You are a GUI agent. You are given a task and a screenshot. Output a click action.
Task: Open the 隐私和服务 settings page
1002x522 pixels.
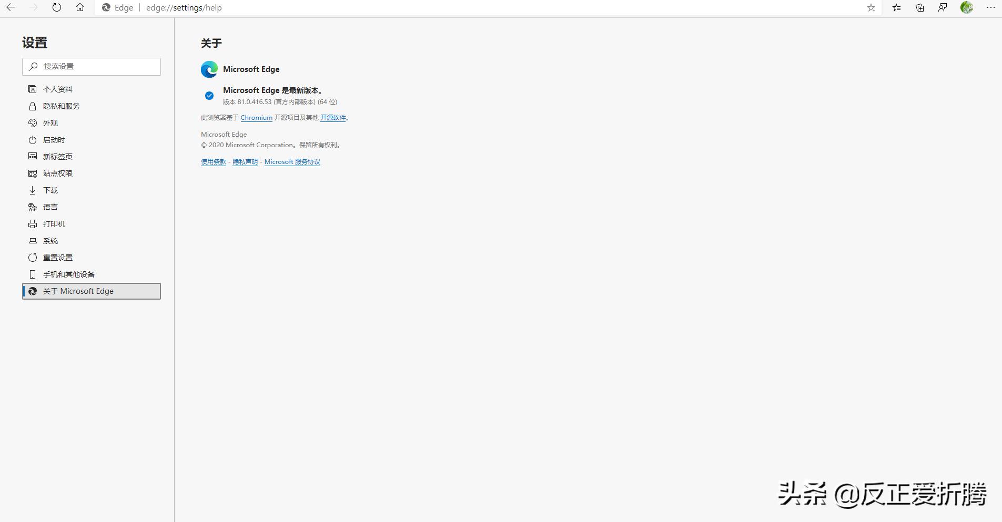[92, 106]
